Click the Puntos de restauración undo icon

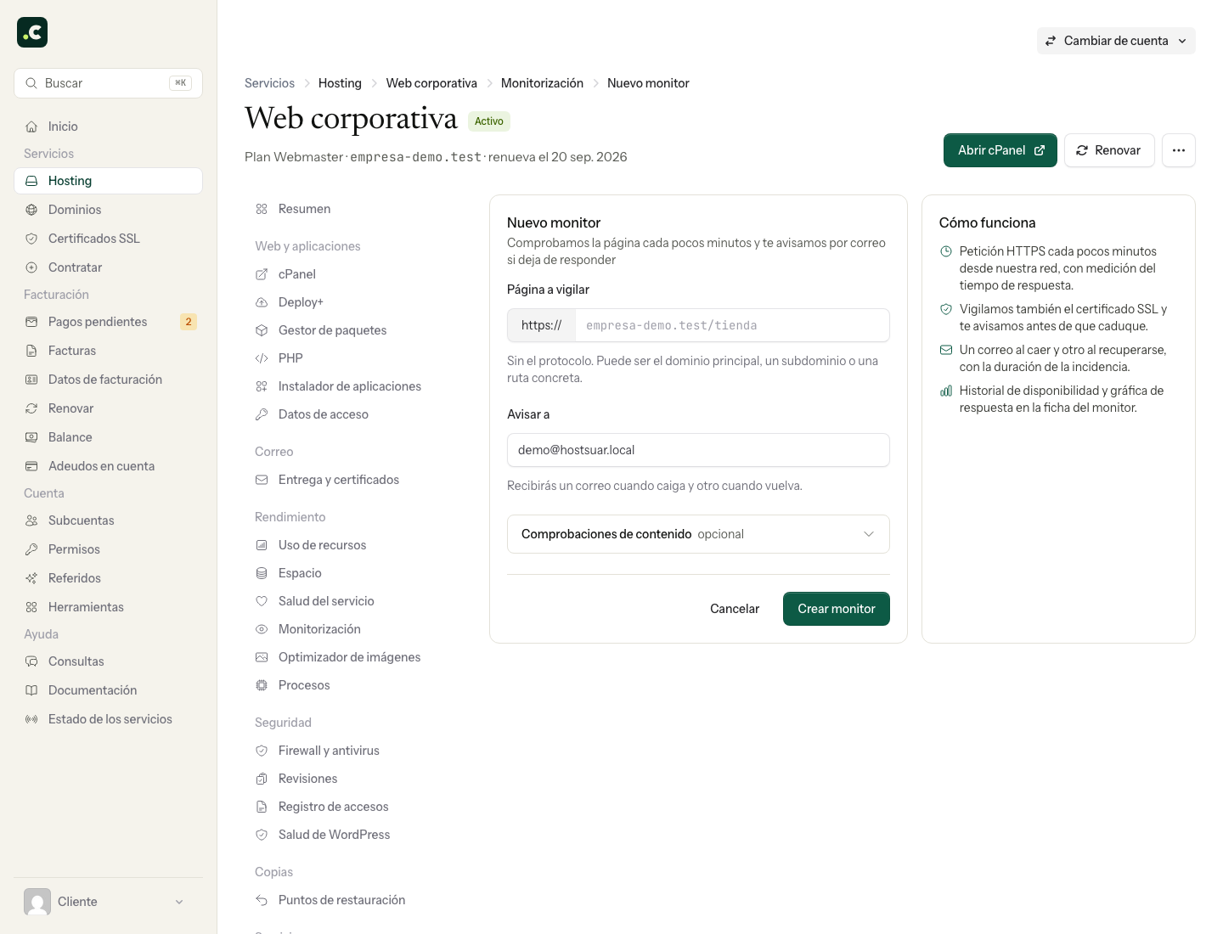coord(262,900)
